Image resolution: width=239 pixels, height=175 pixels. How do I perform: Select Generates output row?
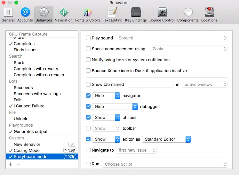pyautogui.click(x=42, y=131)
